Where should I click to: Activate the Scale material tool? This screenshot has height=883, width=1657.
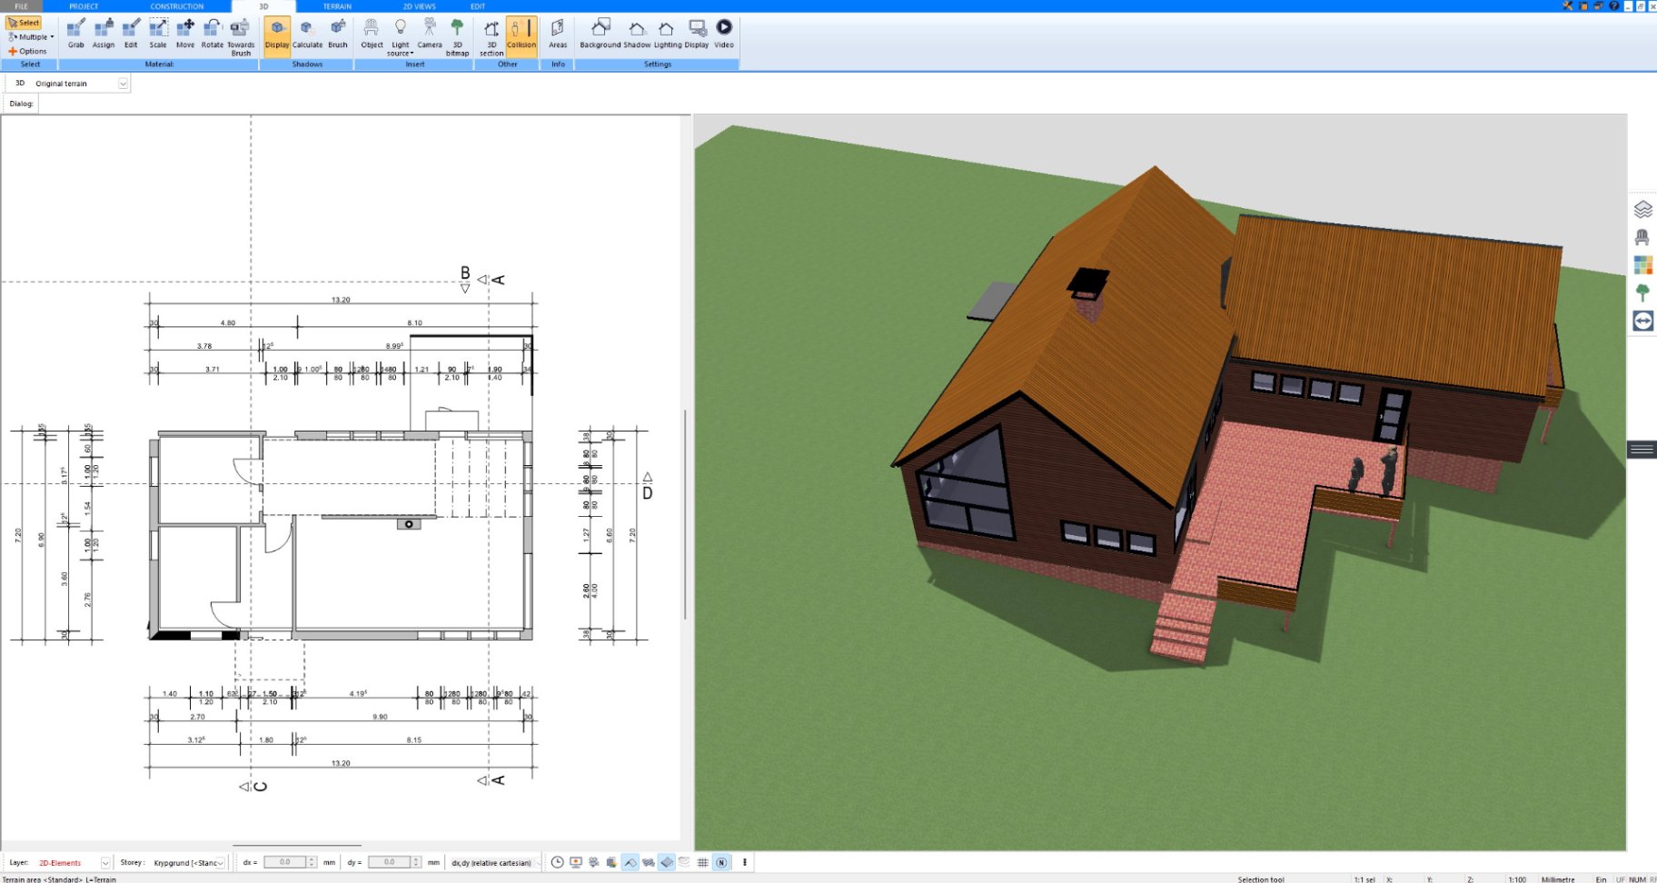click(x=158, y=35)
